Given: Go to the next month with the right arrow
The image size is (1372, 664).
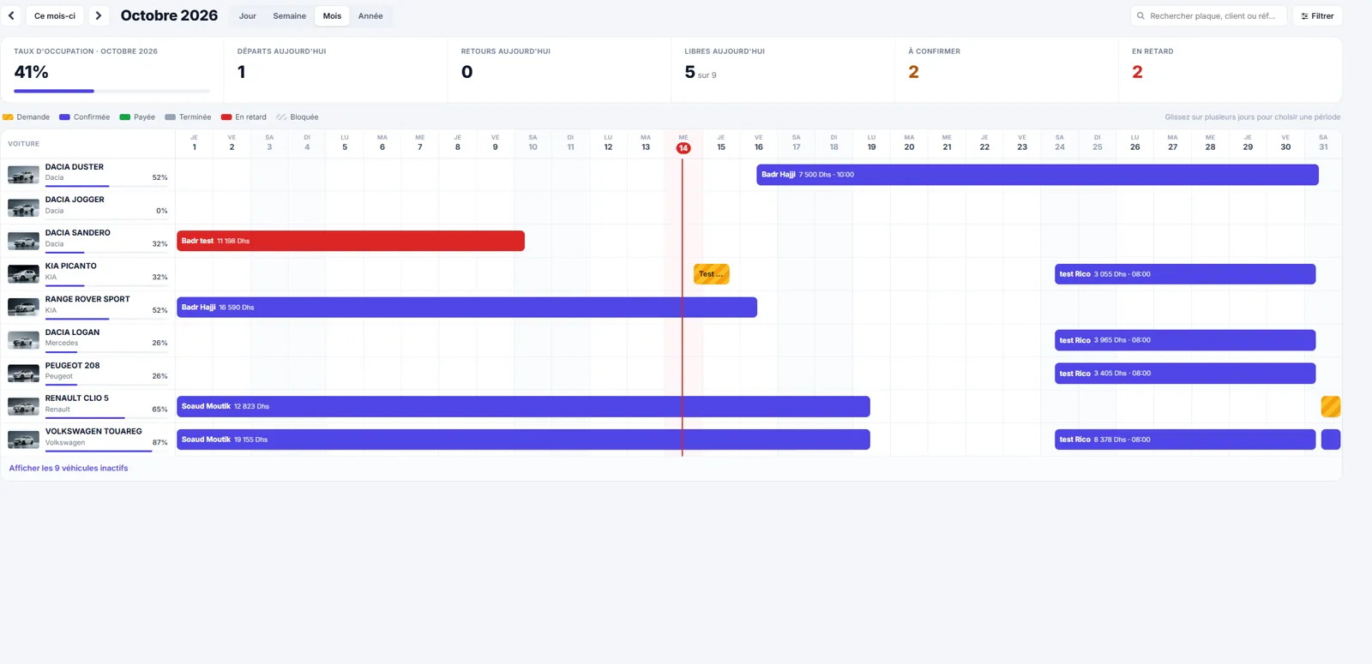Looking at the screenshot, I should click(x=99, y=15).
